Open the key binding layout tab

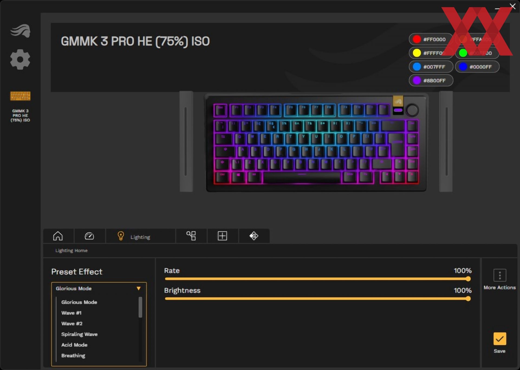[191, 236]
